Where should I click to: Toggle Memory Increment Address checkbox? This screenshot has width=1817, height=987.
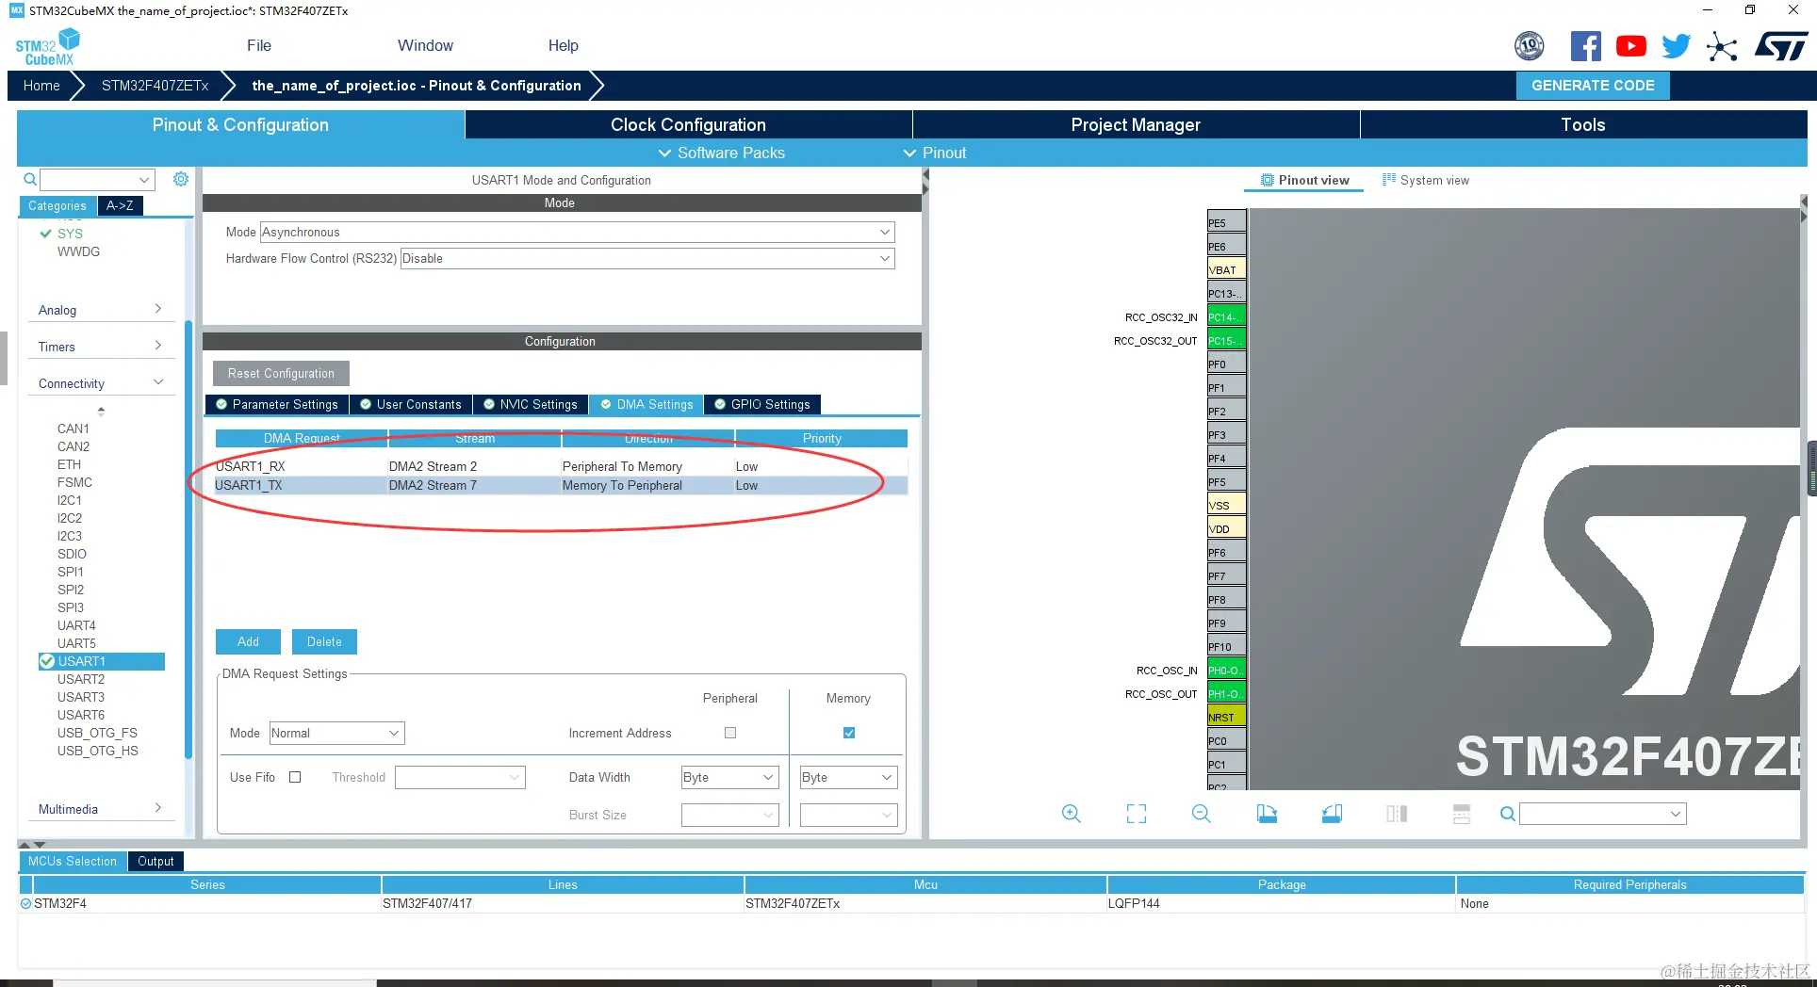click(x=849, y=733)
